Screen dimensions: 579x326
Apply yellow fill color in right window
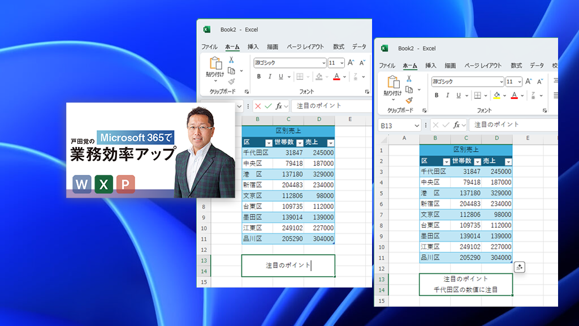pyautogui.click(x=496, y=95)
